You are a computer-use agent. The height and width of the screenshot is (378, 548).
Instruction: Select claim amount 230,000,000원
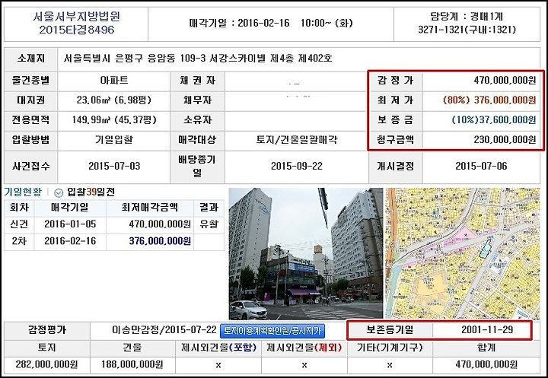[505, 140]
